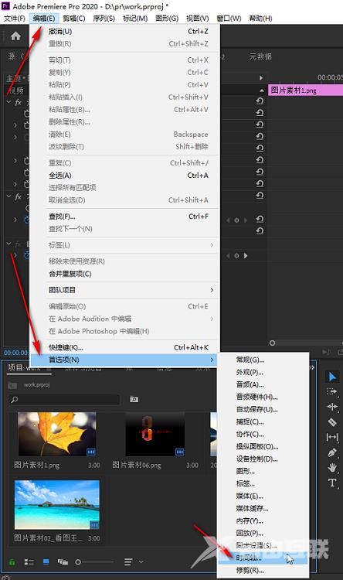Choose 合并重复项(C) menu entry
The height and width of the screenshot is (580, 343).
tap(125, 274)
